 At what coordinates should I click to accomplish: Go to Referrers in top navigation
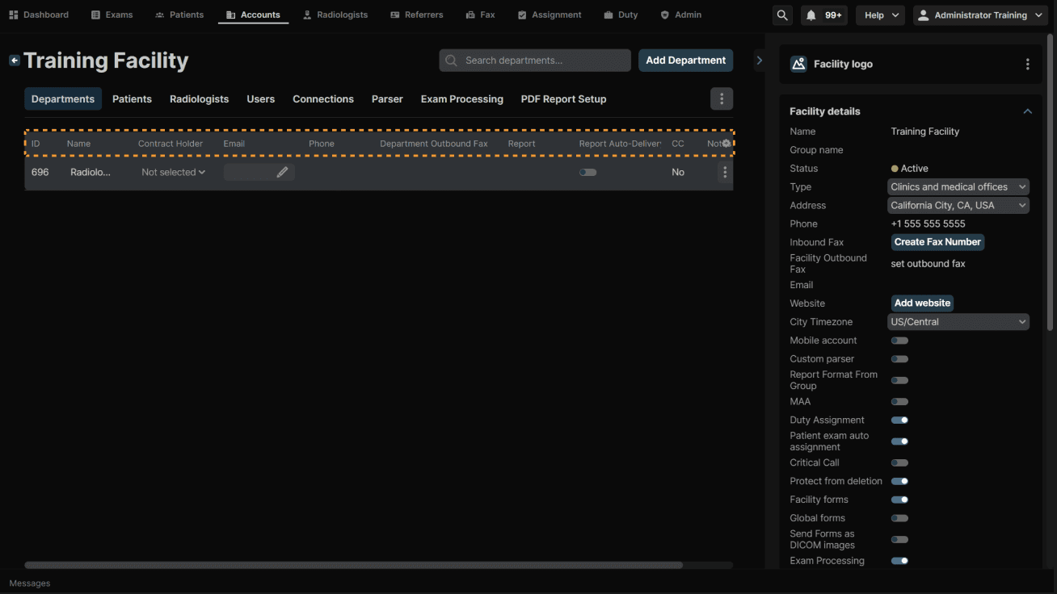pos(416,15)
